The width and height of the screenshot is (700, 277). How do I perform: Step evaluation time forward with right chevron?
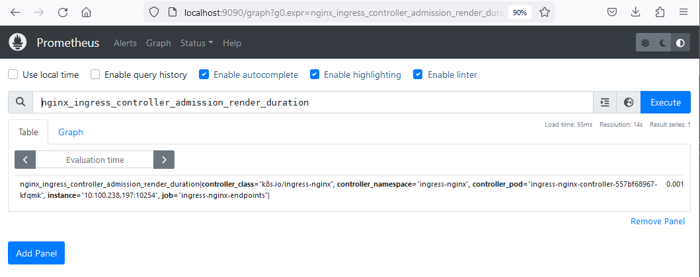[x=164, y=160]
